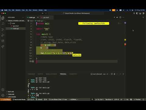Image resolution: width=146 pixels, height=110 pixels.
Task: Click Live Share Chat status item
Action: (58, 99)
